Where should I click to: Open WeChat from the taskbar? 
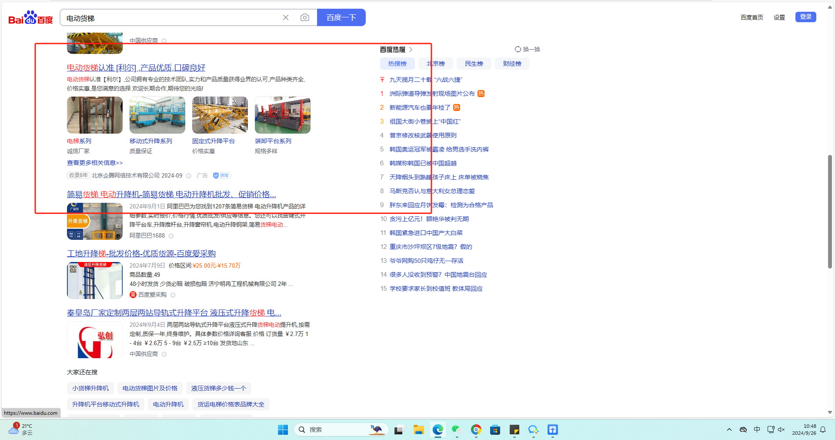456,430
